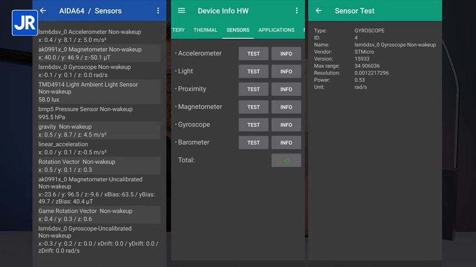Click the JR logo badge
Screen dimensions: 476x267
click(25, 23)
